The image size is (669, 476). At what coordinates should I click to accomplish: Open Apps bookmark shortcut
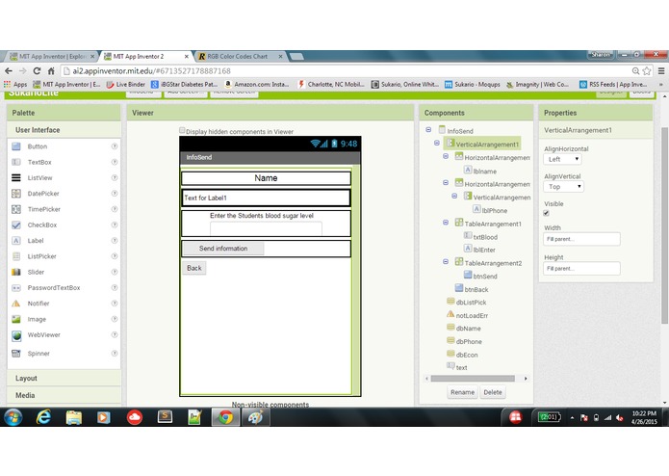pos(15,85)
